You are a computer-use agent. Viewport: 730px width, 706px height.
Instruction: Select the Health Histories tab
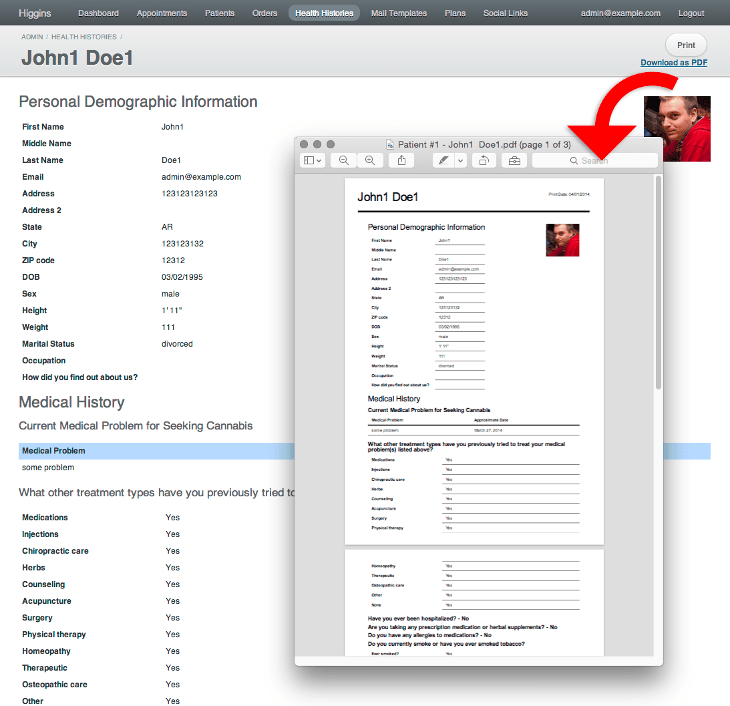pos(324,13)
